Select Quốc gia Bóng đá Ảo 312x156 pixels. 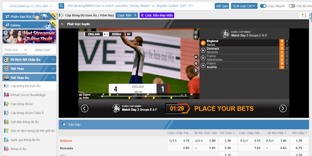point(29,140)
